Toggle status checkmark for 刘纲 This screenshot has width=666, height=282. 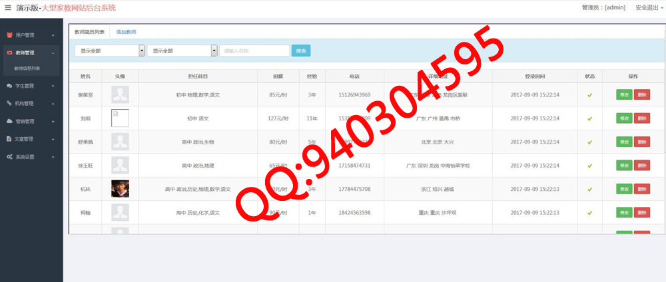coord(589,118)
